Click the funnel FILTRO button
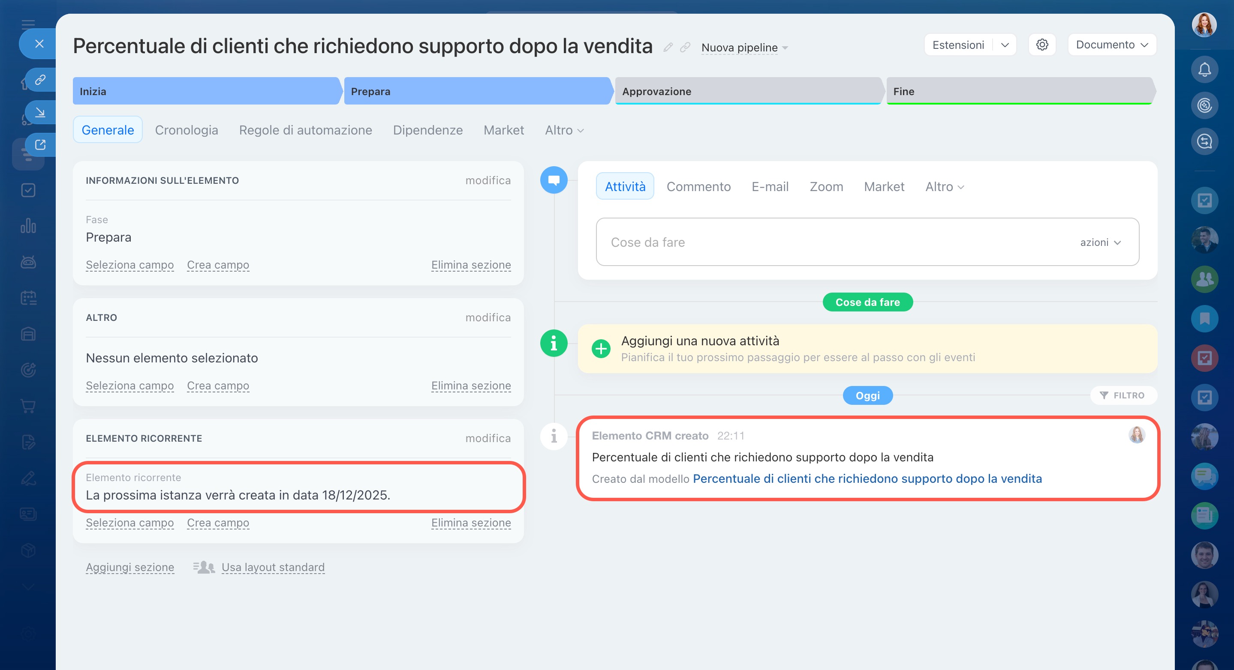1234x670 pixels. pyautogui.click(x=1123, y=395)
